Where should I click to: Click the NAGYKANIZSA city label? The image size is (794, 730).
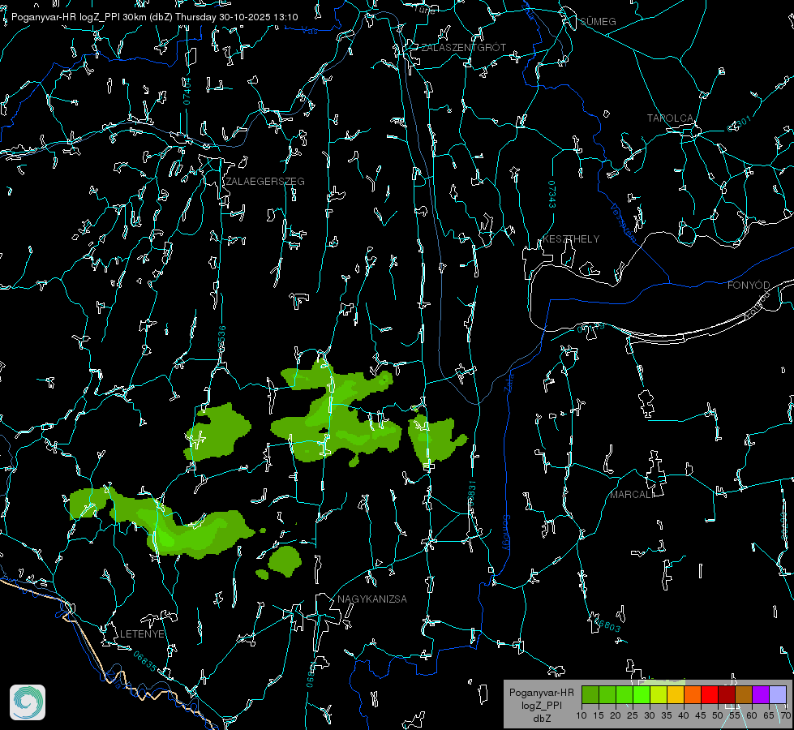tap(372, 599)
